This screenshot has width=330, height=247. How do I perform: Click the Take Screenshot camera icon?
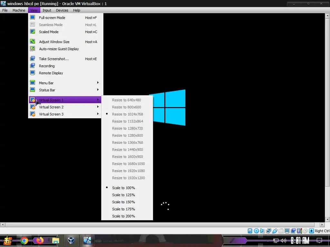[33, 59]
